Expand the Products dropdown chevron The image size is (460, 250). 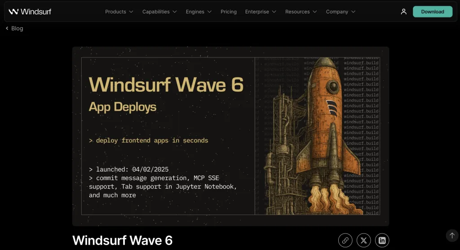131,12
